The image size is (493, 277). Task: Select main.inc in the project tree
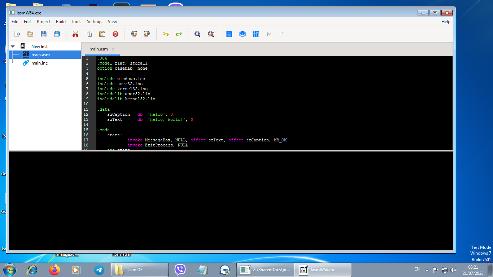[39, 63]
